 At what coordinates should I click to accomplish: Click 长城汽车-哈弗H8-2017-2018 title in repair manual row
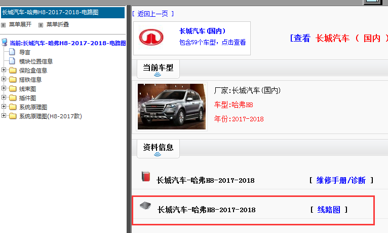205,180
